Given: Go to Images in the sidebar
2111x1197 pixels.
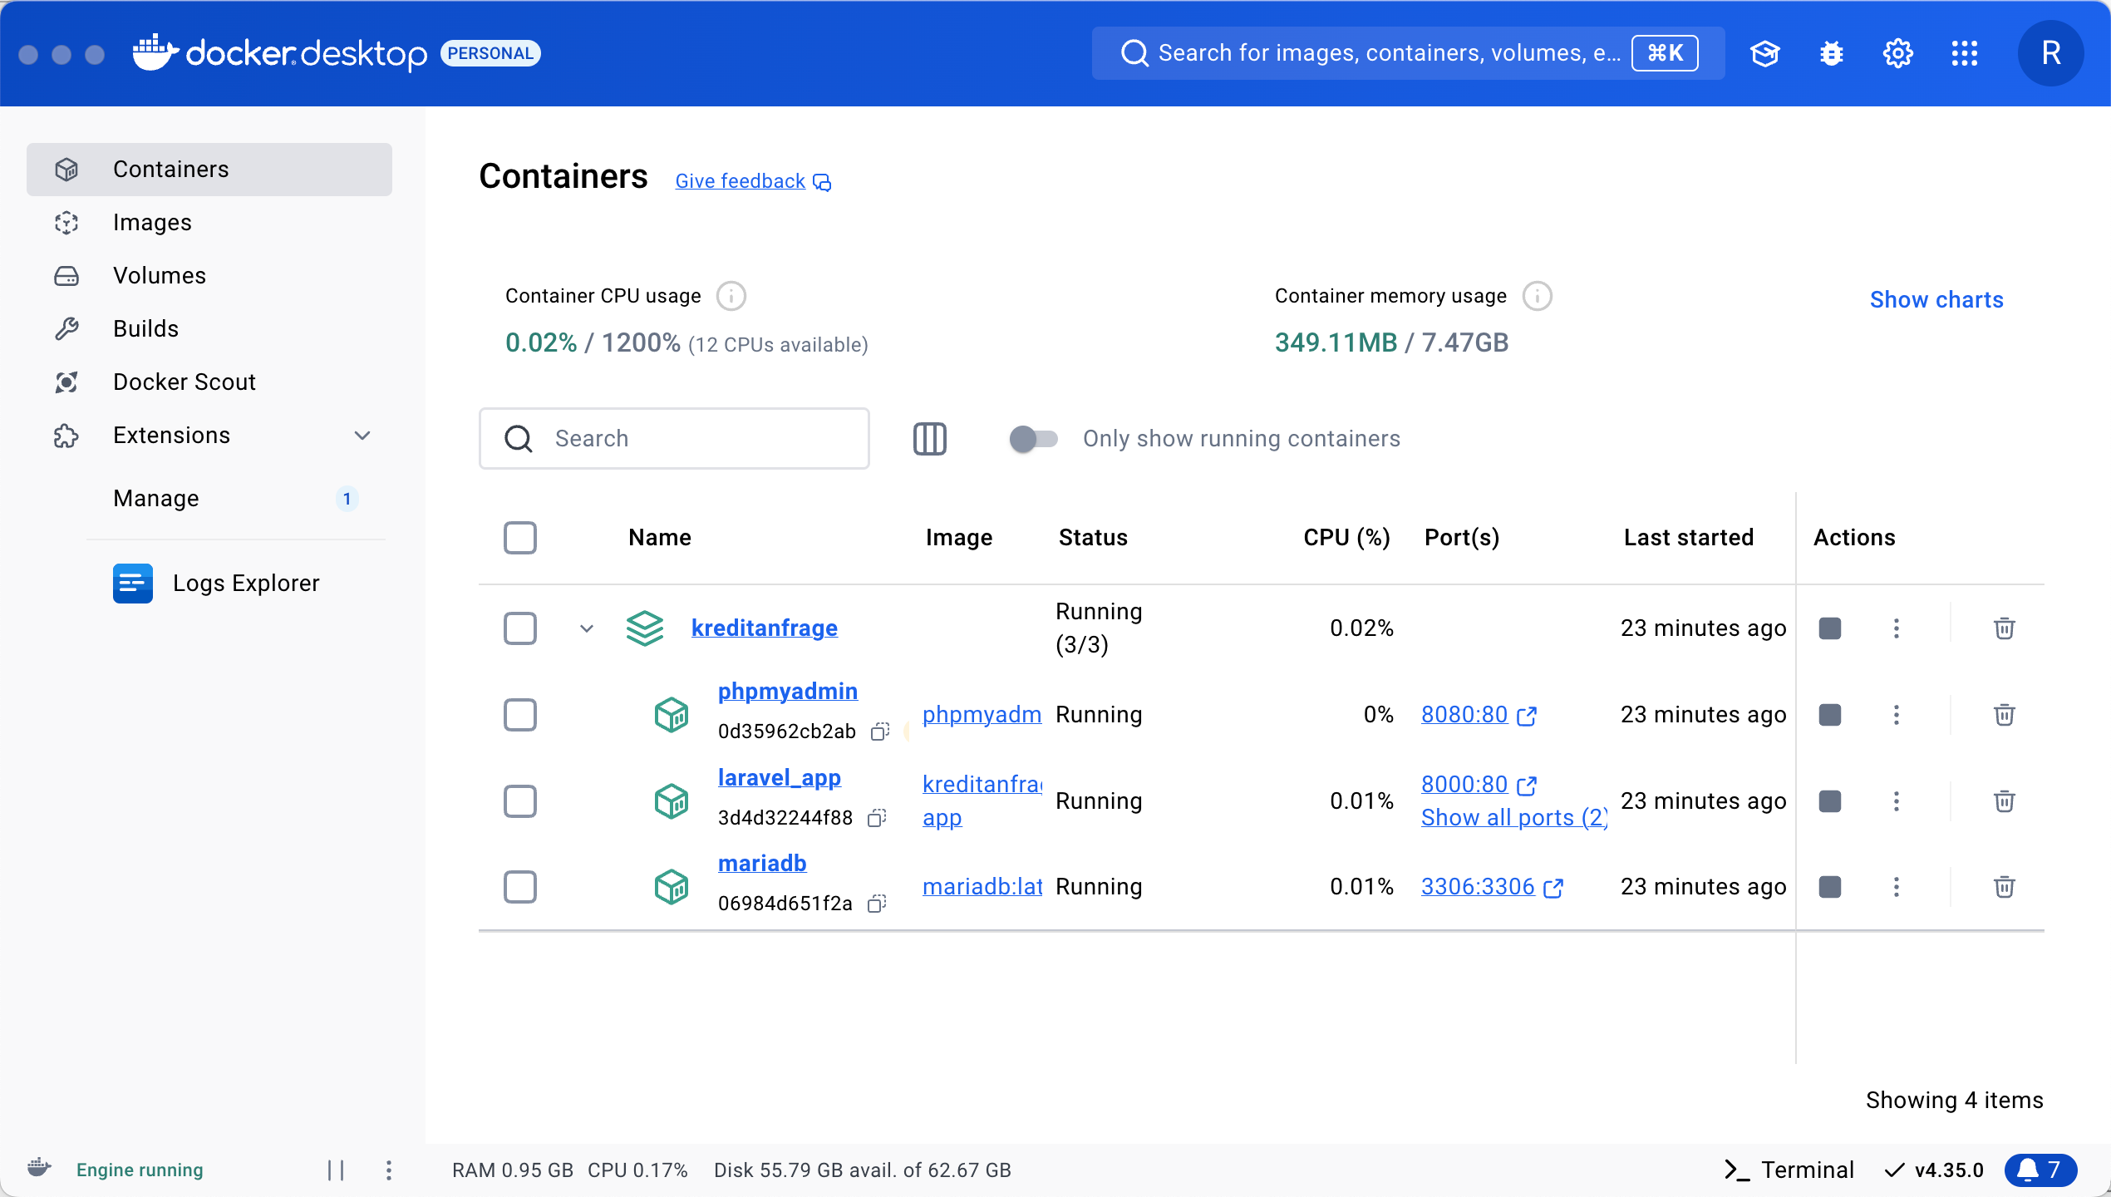Looking at the screenshot, I should [x=209, y=223].
